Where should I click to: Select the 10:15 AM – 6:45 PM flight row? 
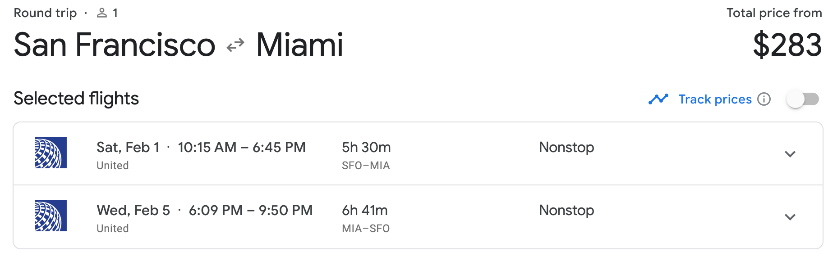pyautogui.click(x=241, y=148)
